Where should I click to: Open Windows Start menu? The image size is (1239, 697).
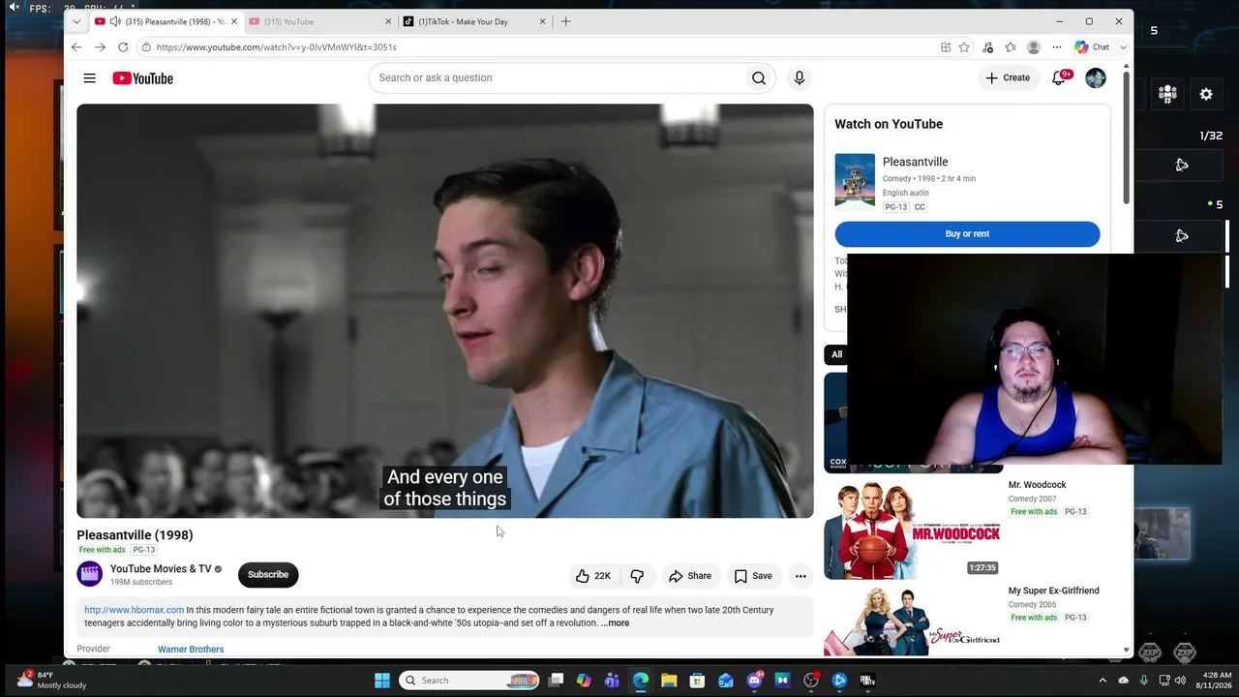[x=382, y=681]
